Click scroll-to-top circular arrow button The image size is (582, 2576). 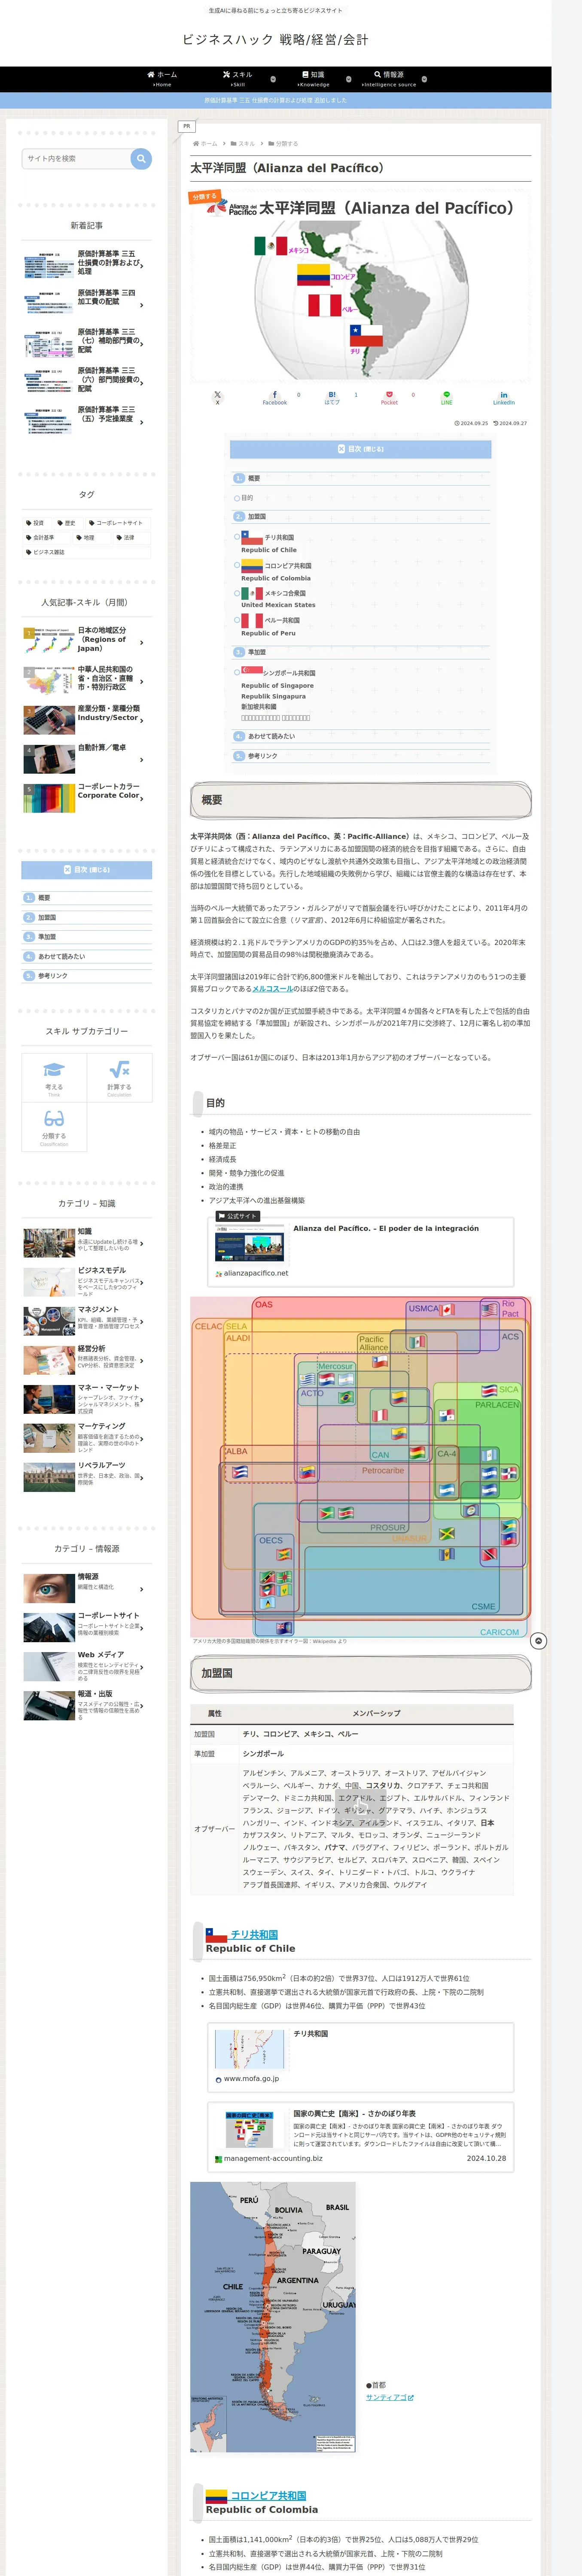538,1641
